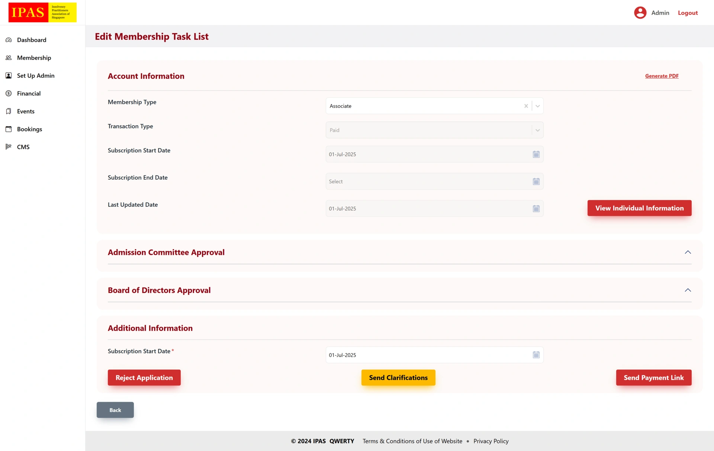Image resolution: width=714 pixels, height=451 pixels.
Task: Click the Bookings calendar icon in sidebar
Action: coord(9,129)
